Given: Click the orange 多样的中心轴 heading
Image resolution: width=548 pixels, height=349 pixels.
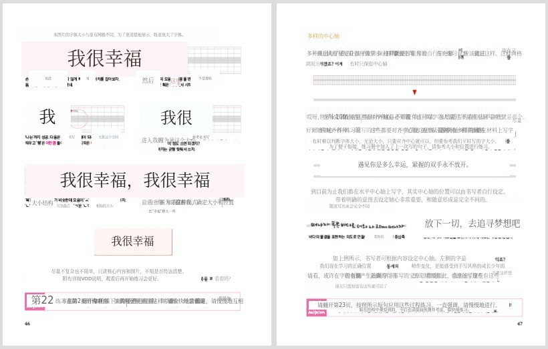Looking at the screenshot, I should tap(323, 35).
